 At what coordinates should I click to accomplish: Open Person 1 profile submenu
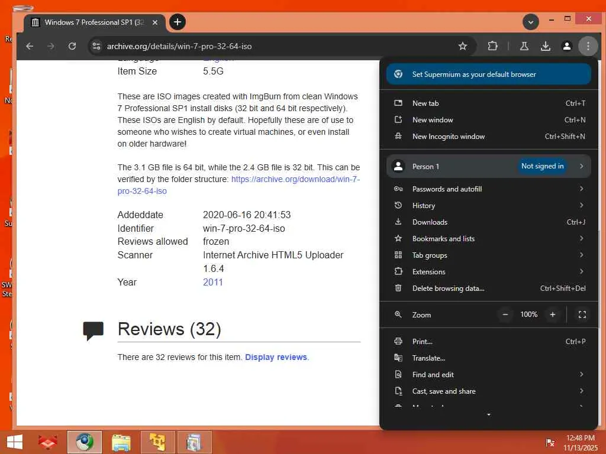click(x=488, y=166)
